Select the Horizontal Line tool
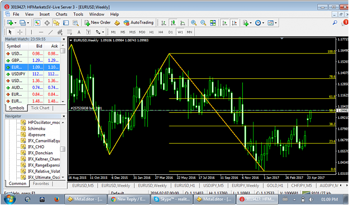349x205 pixels. [41, 32]
